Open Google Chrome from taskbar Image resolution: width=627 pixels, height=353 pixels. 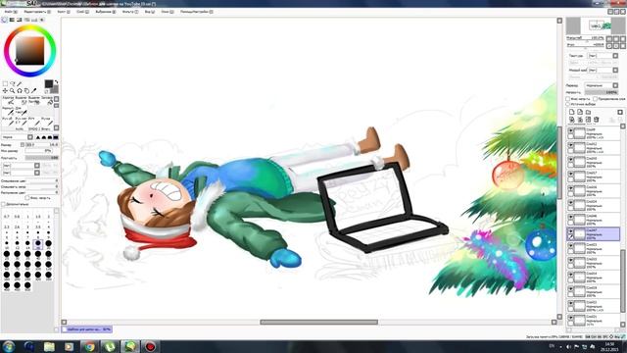[89, 346]
